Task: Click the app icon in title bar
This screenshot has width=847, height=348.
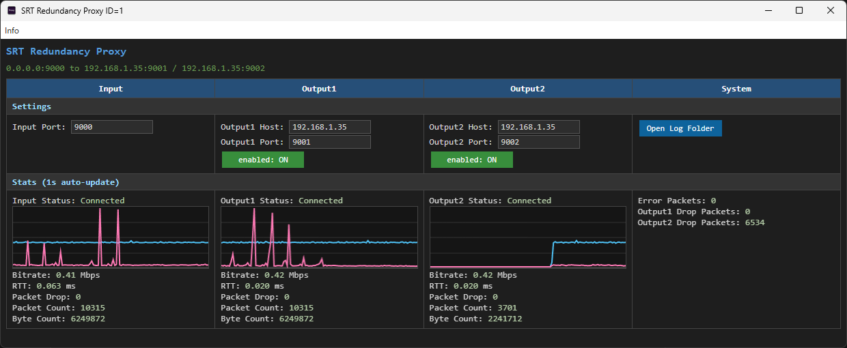Action: coord(11,11)
